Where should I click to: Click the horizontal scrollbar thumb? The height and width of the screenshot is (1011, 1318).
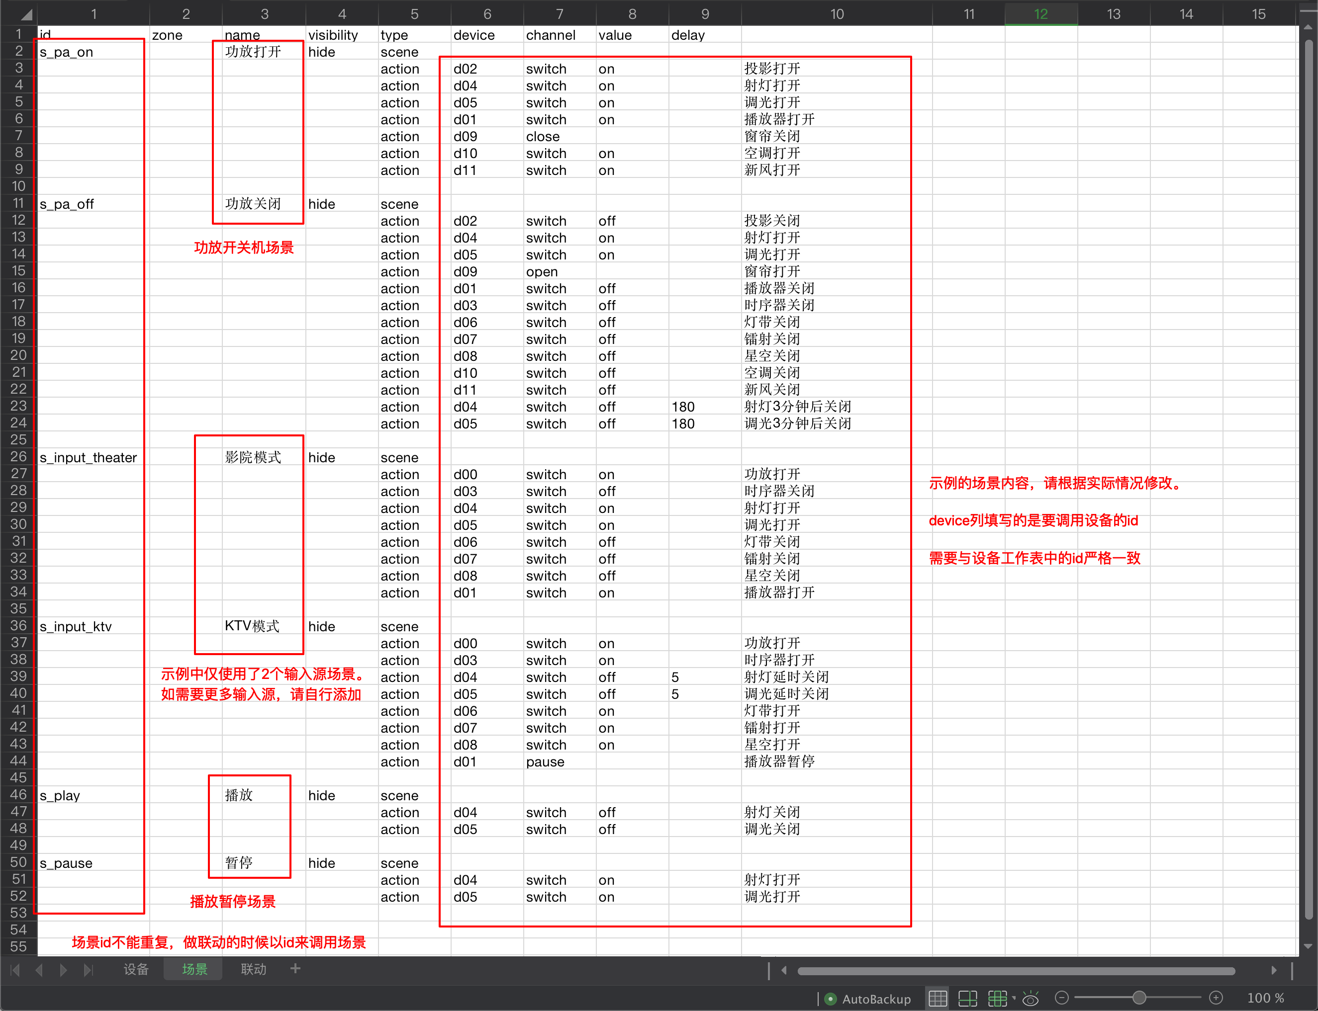point(1016,971)
